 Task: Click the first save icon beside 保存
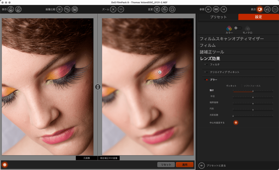coord(11,9)
